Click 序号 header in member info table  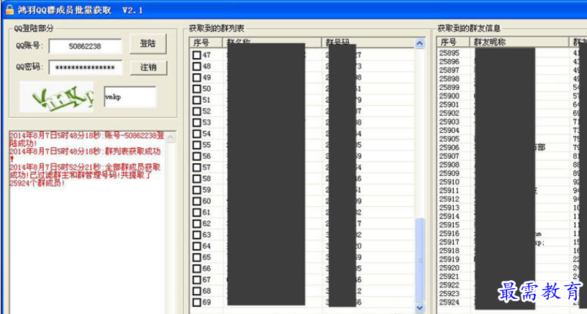(453, 42)
